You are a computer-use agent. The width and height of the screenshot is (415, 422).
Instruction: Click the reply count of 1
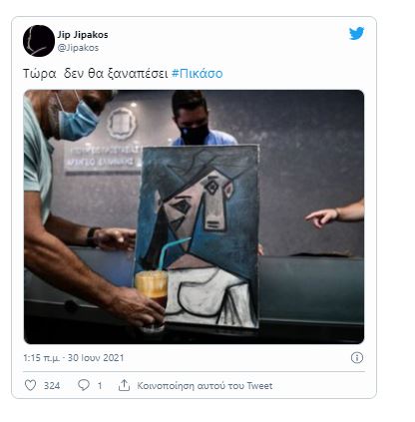pos(100,386)
